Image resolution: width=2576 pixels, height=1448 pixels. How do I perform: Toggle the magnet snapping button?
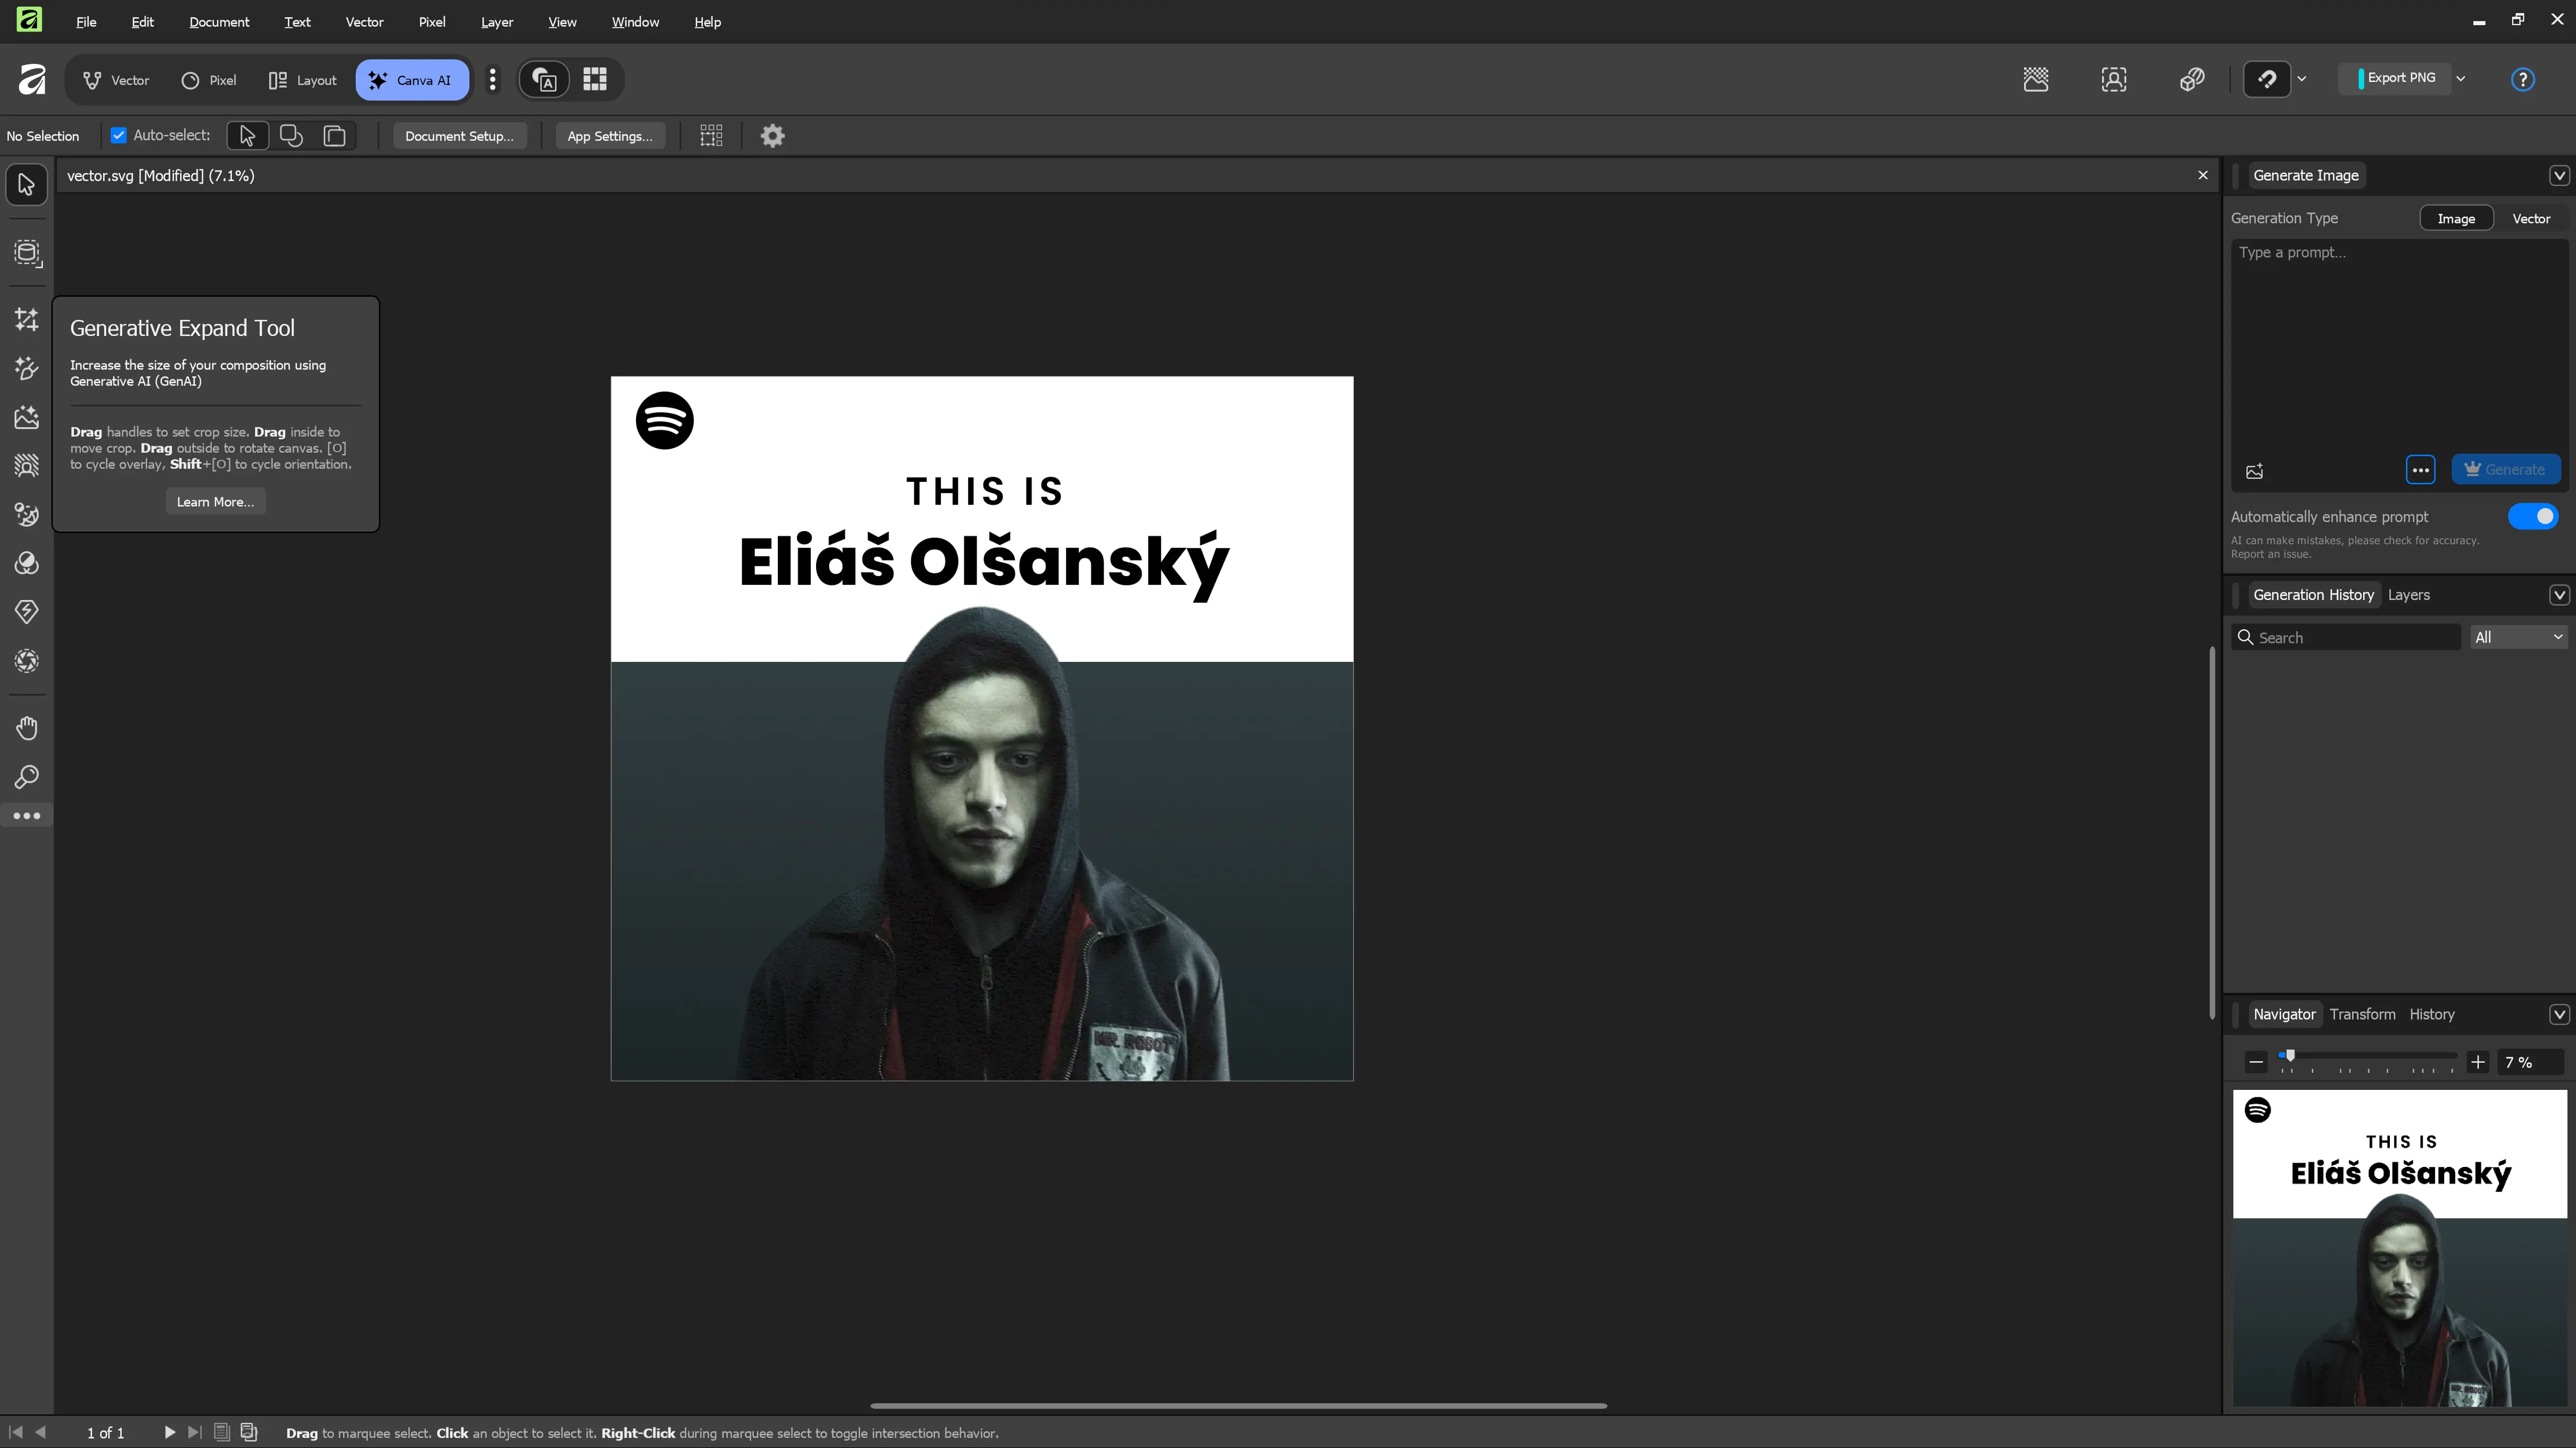[x=2267, y=79]
